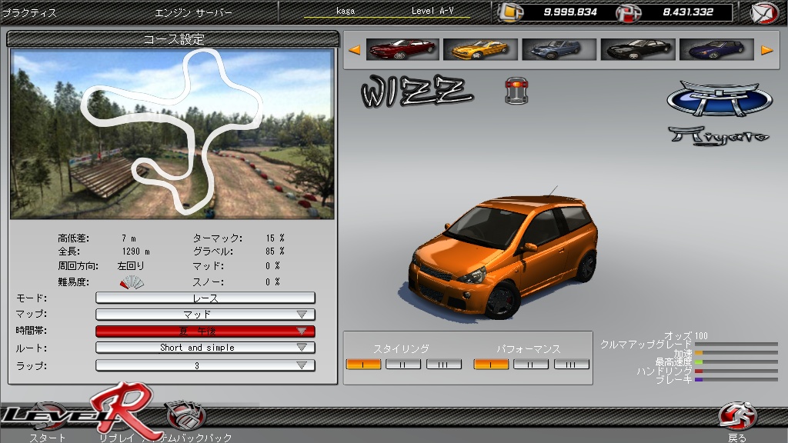Image resolution: width=788 pixels, height=443 pixels.
Task: Open the item backpack (アイテムバックパック) icon
Action: click(x=185, y=416)
